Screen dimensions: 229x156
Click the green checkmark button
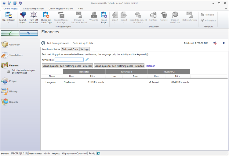(10, 33)
